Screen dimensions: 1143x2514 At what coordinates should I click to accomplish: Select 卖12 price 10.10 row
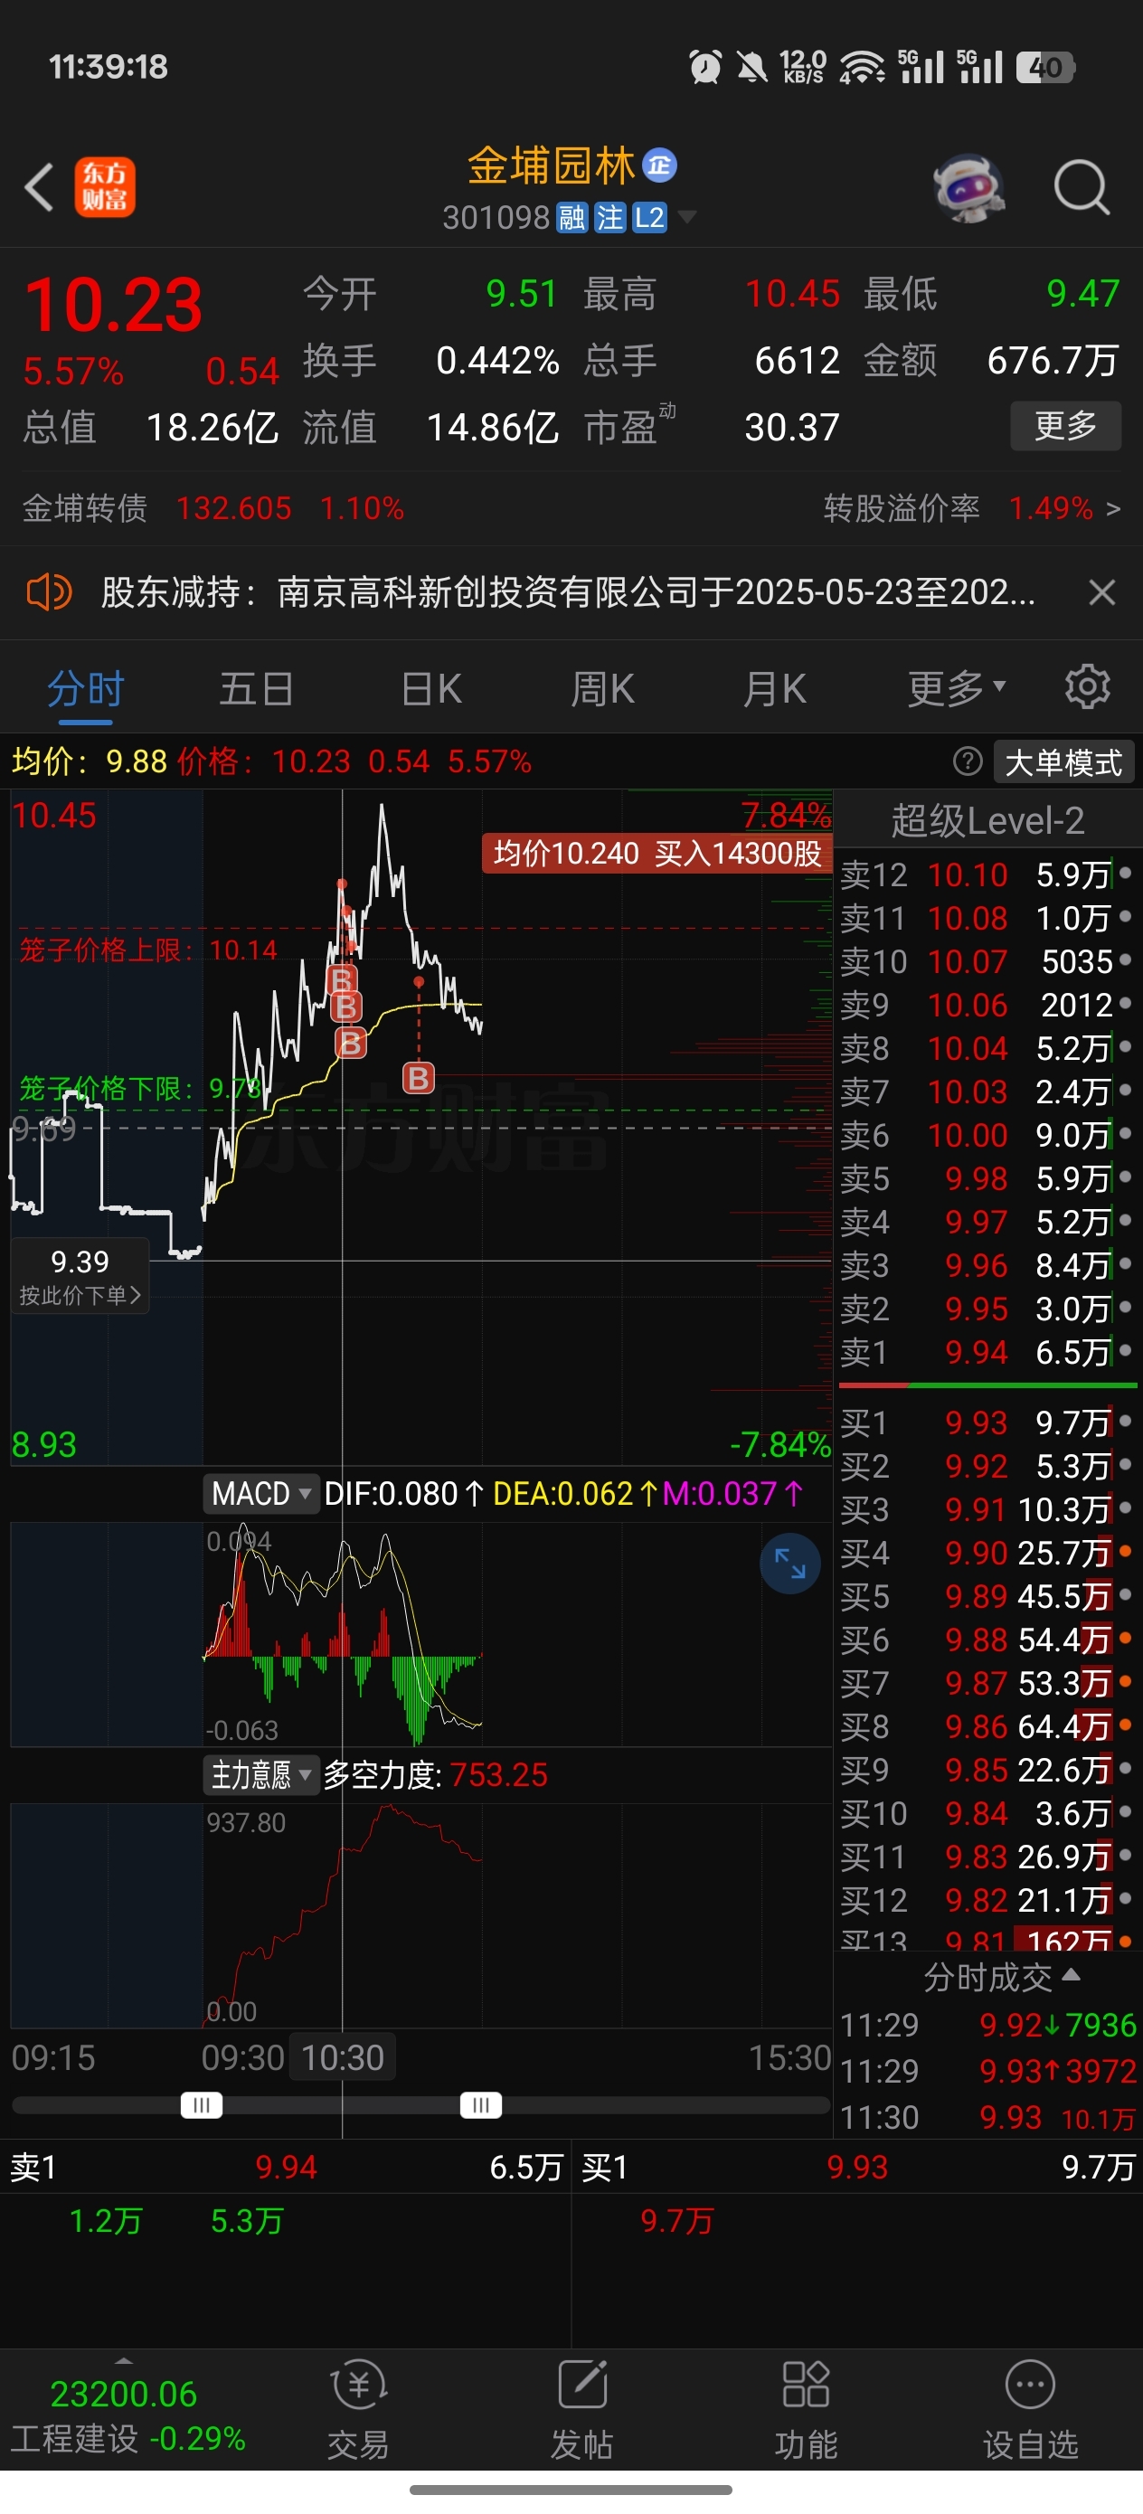tap(987, 874)
